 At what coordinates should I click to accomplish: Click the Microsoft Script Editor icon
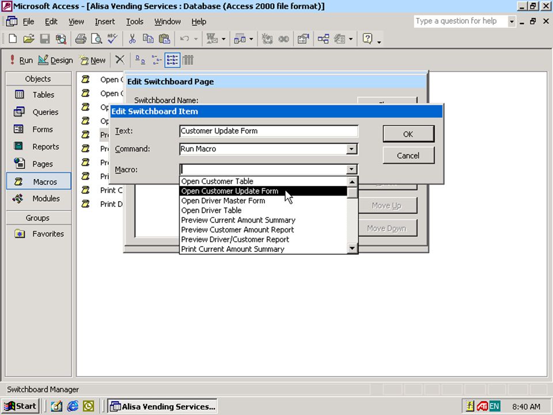tap(283, 39)
